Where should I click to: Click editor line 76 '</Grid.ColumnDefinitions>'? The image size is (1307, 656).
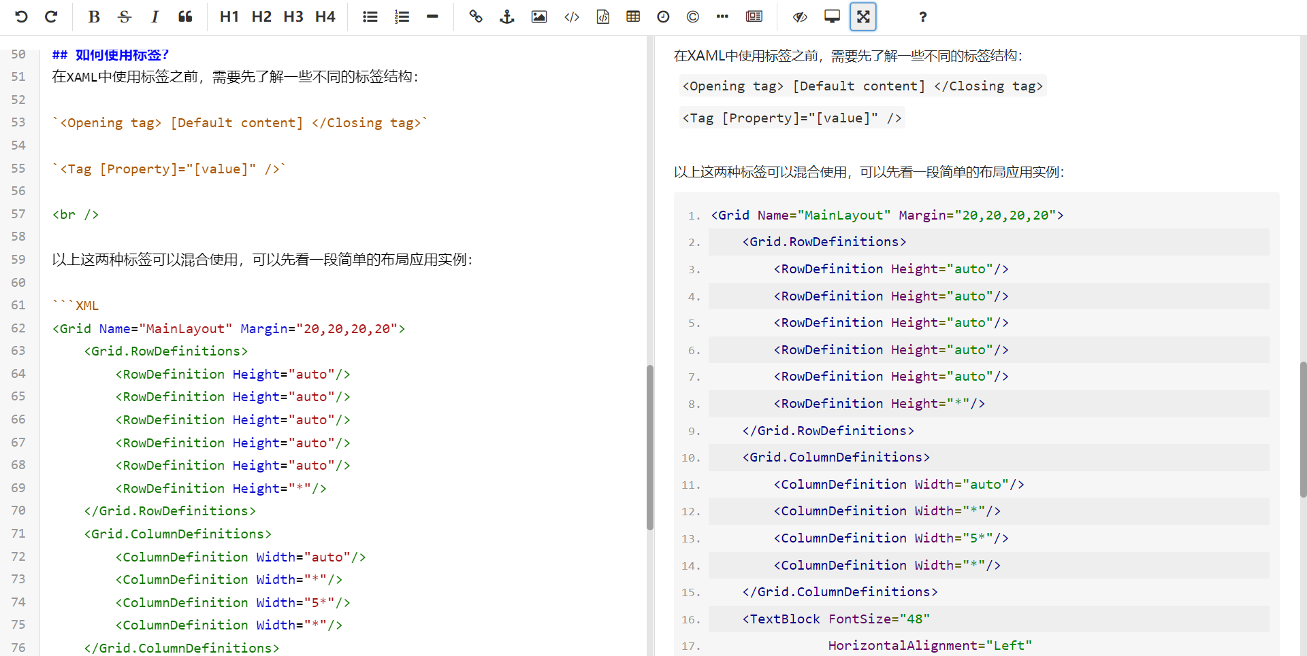click(x=182, y=649)
